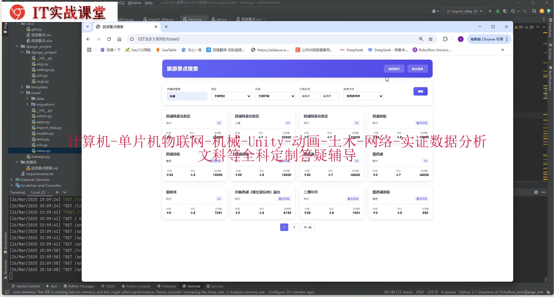Focus the 最低价 minimum price field

(x=309, y=96)
